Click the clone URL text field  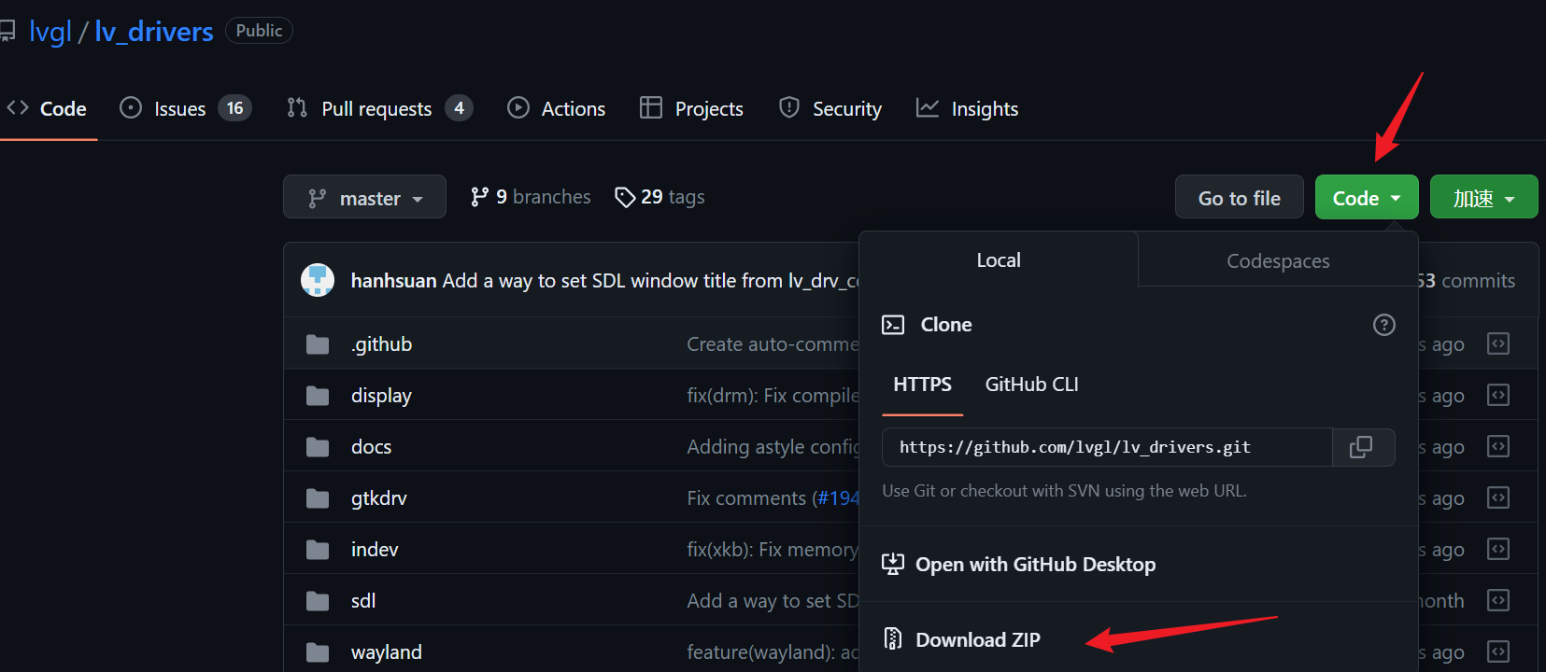coord(1107,447)
